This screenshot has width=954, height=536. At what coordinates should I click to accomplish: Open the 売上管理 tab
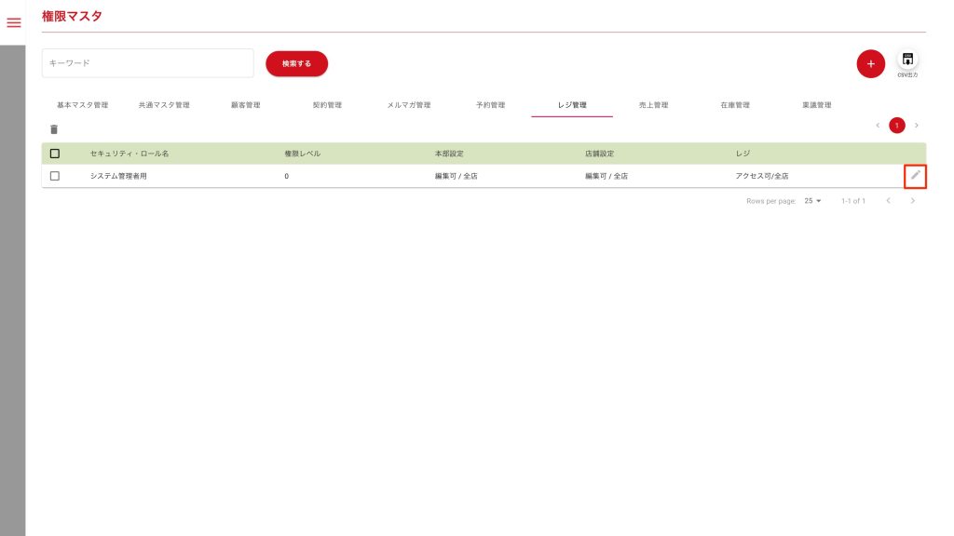click(x=653, y=105)
